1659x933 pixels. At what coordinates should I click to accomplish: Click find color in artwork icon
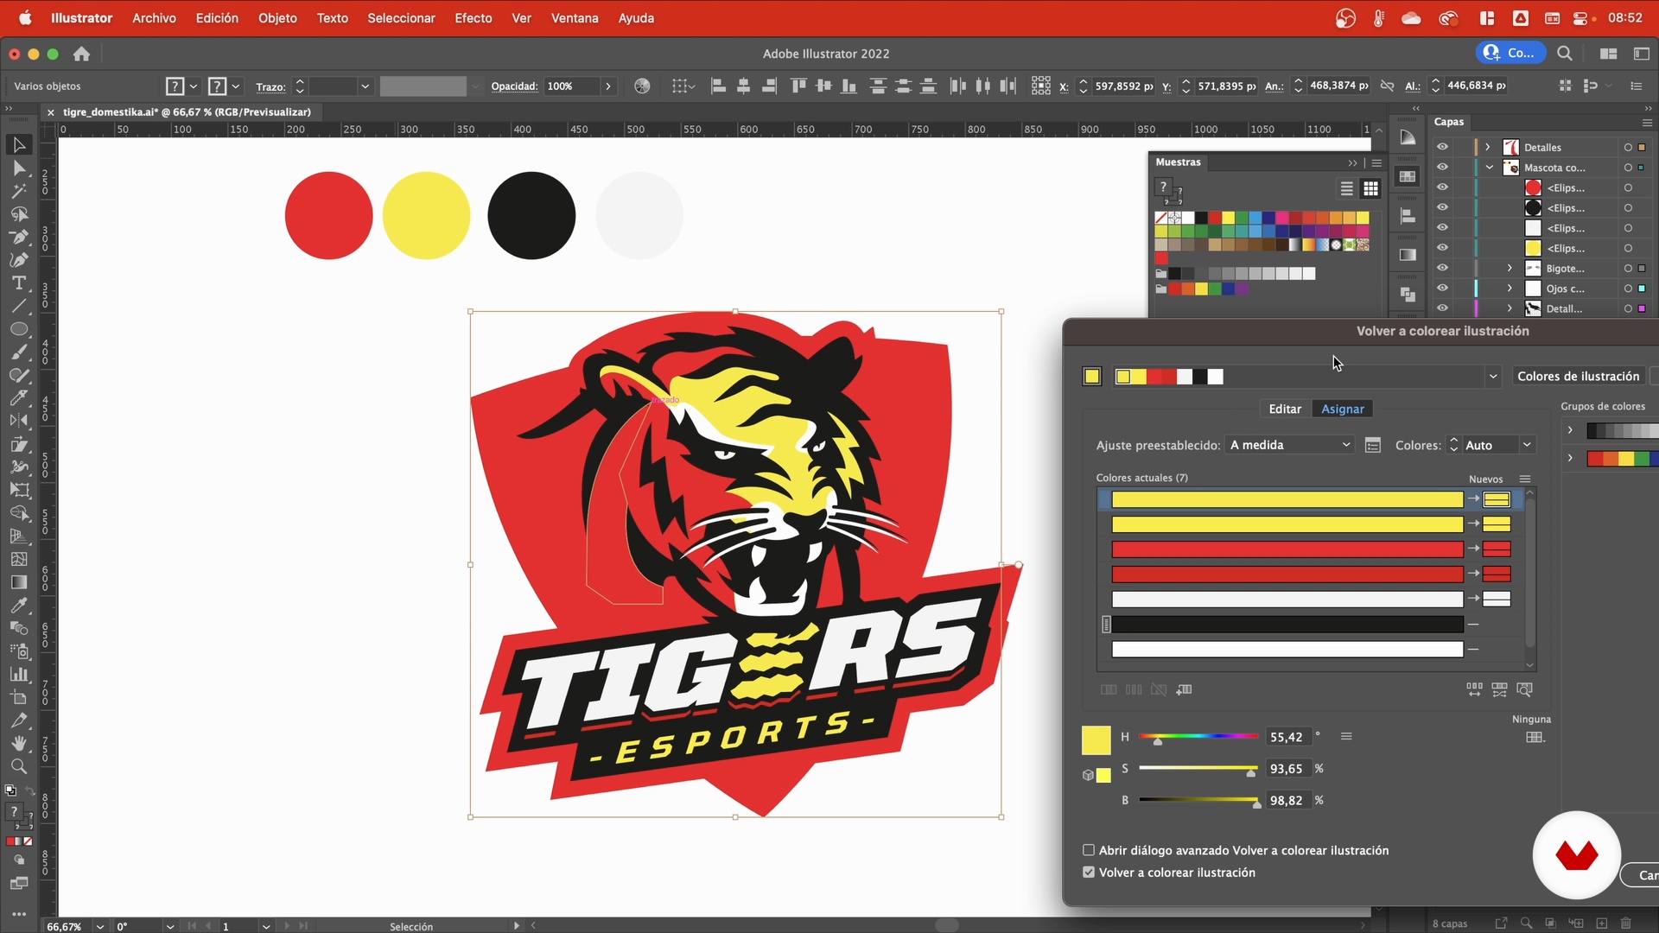1525,689
